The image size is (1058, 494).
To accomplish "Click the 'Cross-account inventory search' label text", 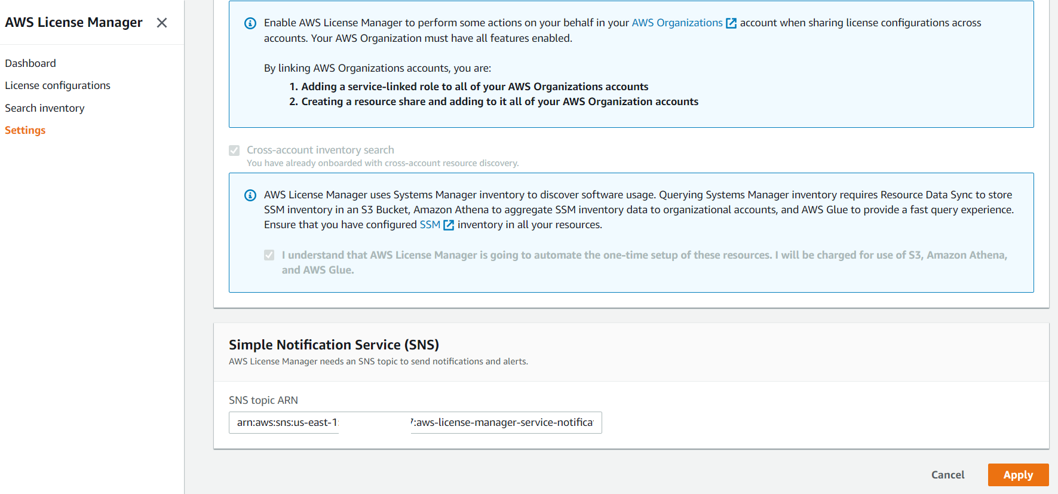I will (x=320, y=150).
